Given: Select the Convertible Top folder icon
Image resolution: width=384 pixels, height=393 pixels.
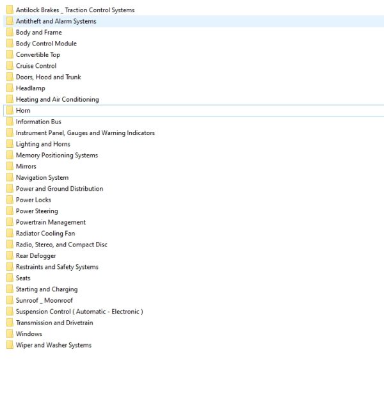Looking at the screenshot, I should coord(10,54).
